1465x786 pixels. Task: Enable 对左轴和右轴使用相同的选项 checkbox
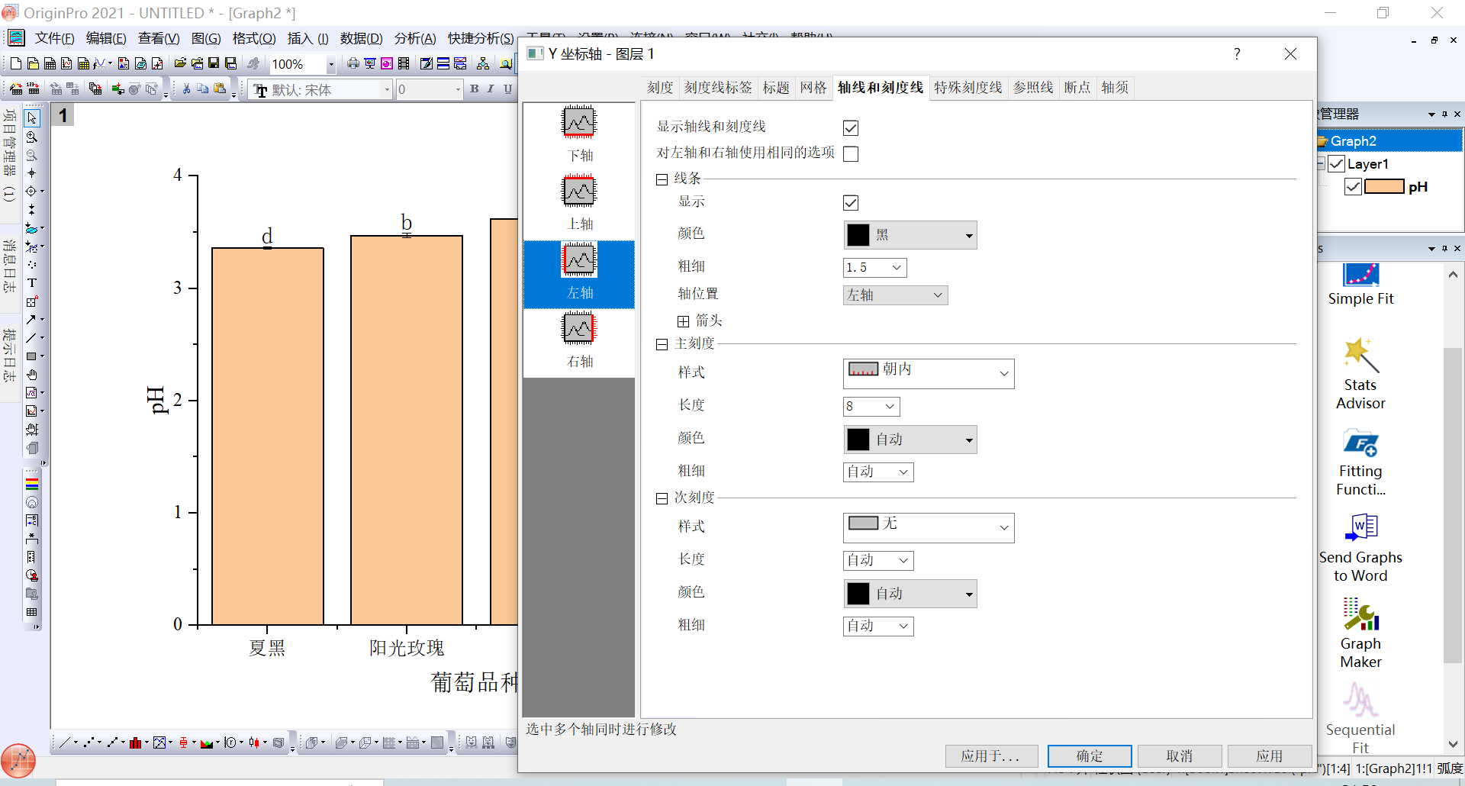coord(851,154)
